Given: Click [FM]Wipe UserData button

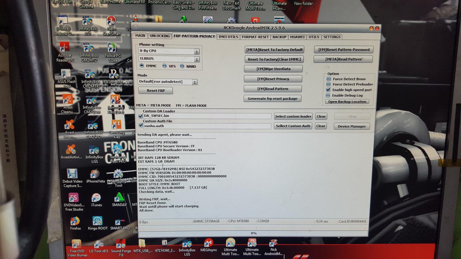Looking at the screenshot, I should 273,69.
